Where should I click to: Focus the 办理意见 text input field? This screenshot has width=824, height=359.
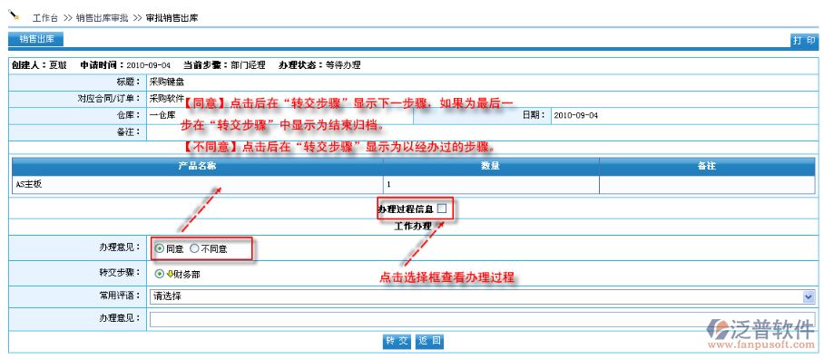(482, 319)
